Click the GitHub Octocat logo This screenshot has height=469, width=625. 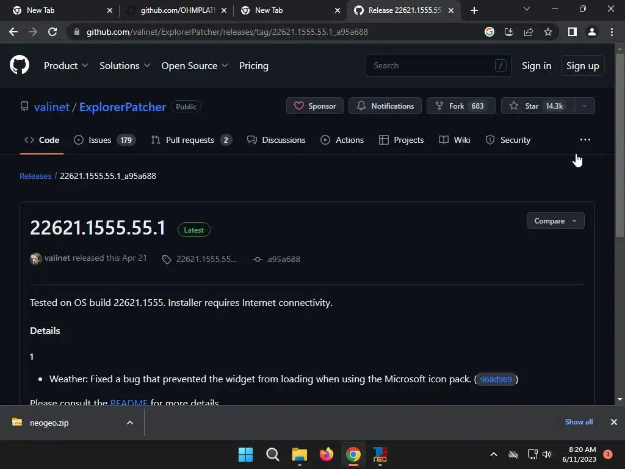pos(20,65)
